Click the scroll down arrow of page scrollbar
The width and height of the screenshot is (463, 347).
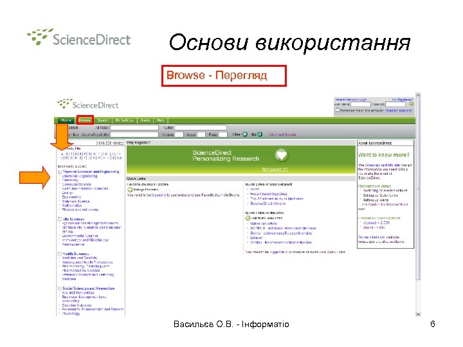pos(418,314)
